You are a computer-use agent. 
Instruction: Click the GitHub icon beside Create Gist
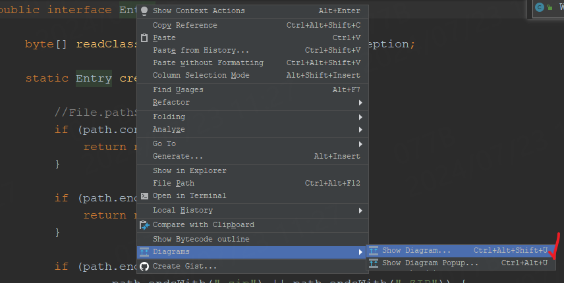[144, 267]
